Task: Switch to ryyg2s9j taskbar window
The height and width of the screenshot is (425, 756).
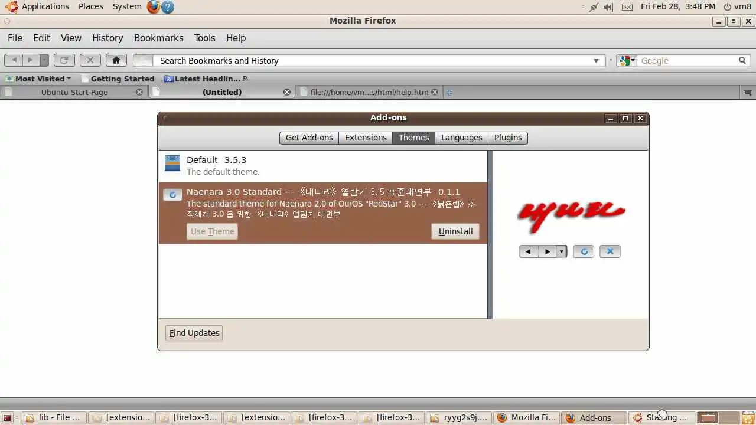Action: (x=459, y=418)
